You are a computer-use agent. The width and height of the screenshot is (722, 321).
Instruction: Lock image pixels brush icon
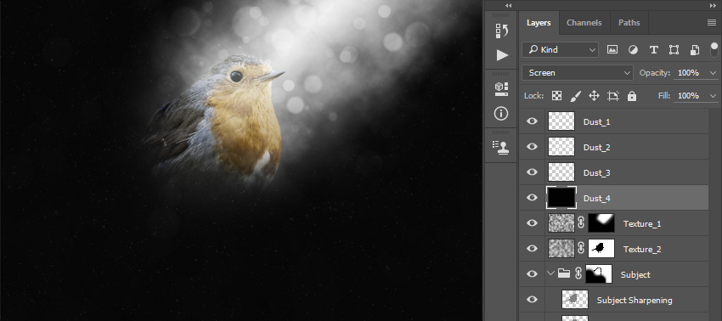575,96
